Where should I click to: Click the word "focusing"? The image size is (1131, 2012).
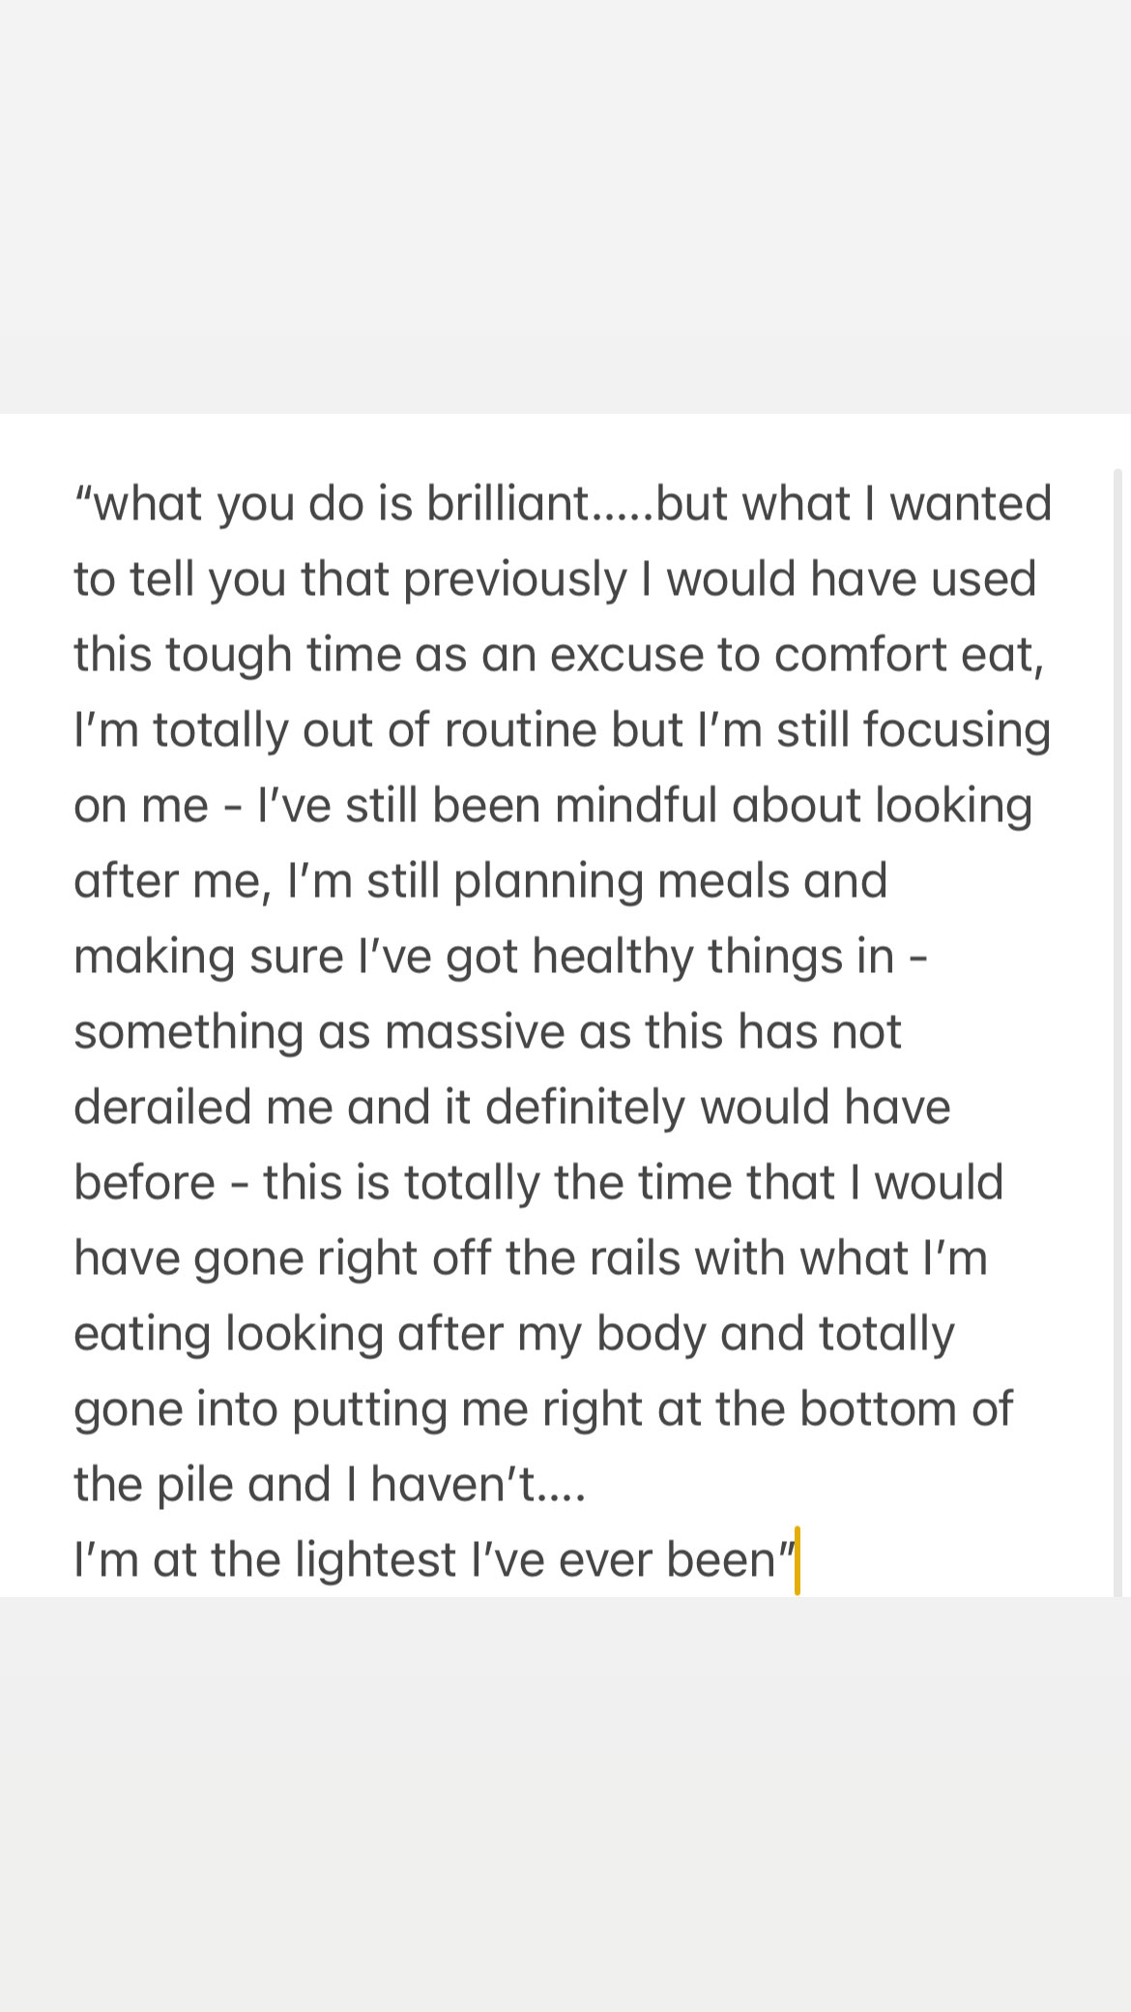[957, 730]
